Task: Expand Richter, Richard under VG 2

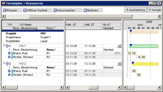Action: [x=9, y=75]
